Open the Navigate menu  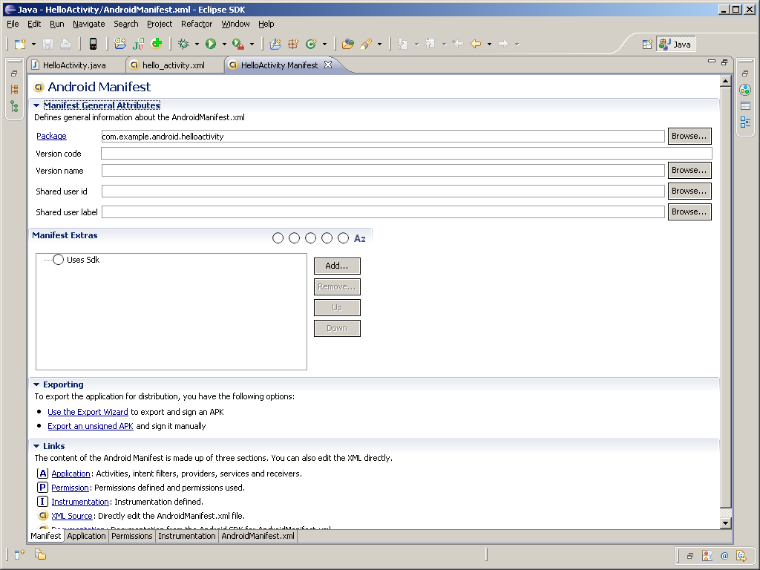(x=89, y=24)
